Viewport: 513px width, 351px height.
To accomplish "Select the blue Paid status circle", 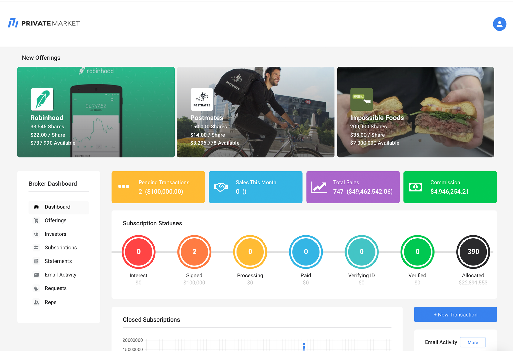I will point(306,252).
